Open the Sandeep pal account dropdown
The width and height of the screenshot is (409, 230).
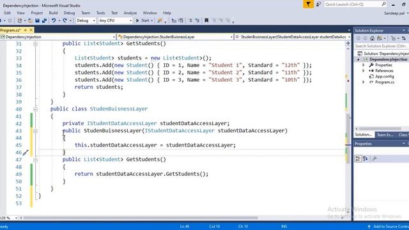pos(396,13)
